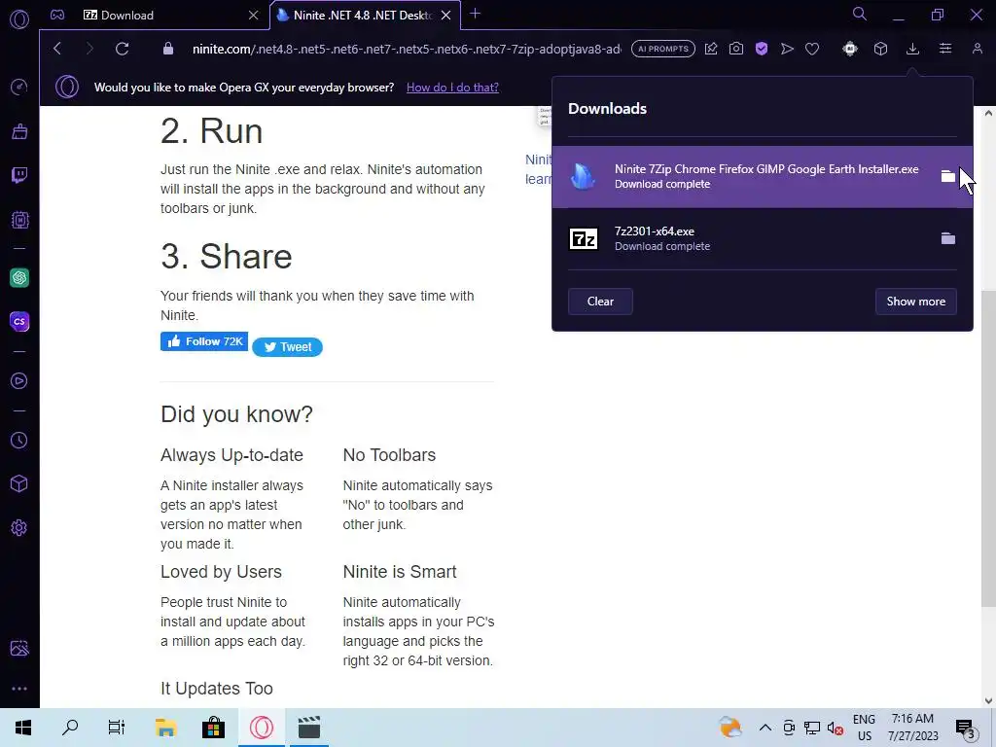Screen dimensions: 996x747
Task: Close the Ninite tab
Action: [x=445, y=15]
